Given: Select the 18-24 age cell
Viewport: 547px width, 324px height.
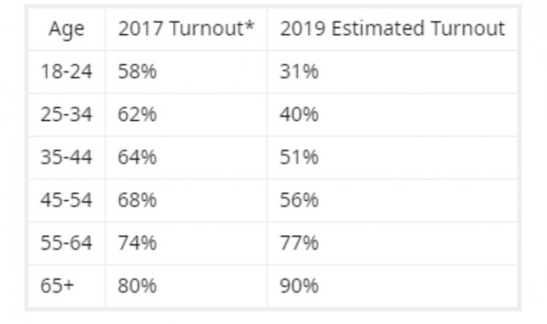Looking at the screenshot, I should (x=66, y=72).
